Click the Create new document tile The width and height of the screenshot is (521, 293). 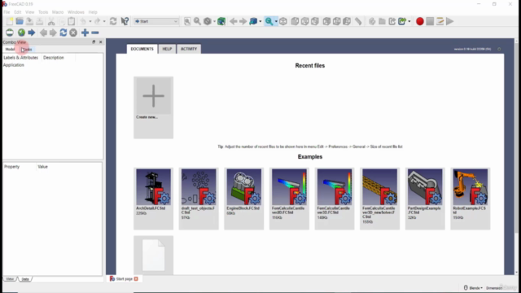click(154, 107)
